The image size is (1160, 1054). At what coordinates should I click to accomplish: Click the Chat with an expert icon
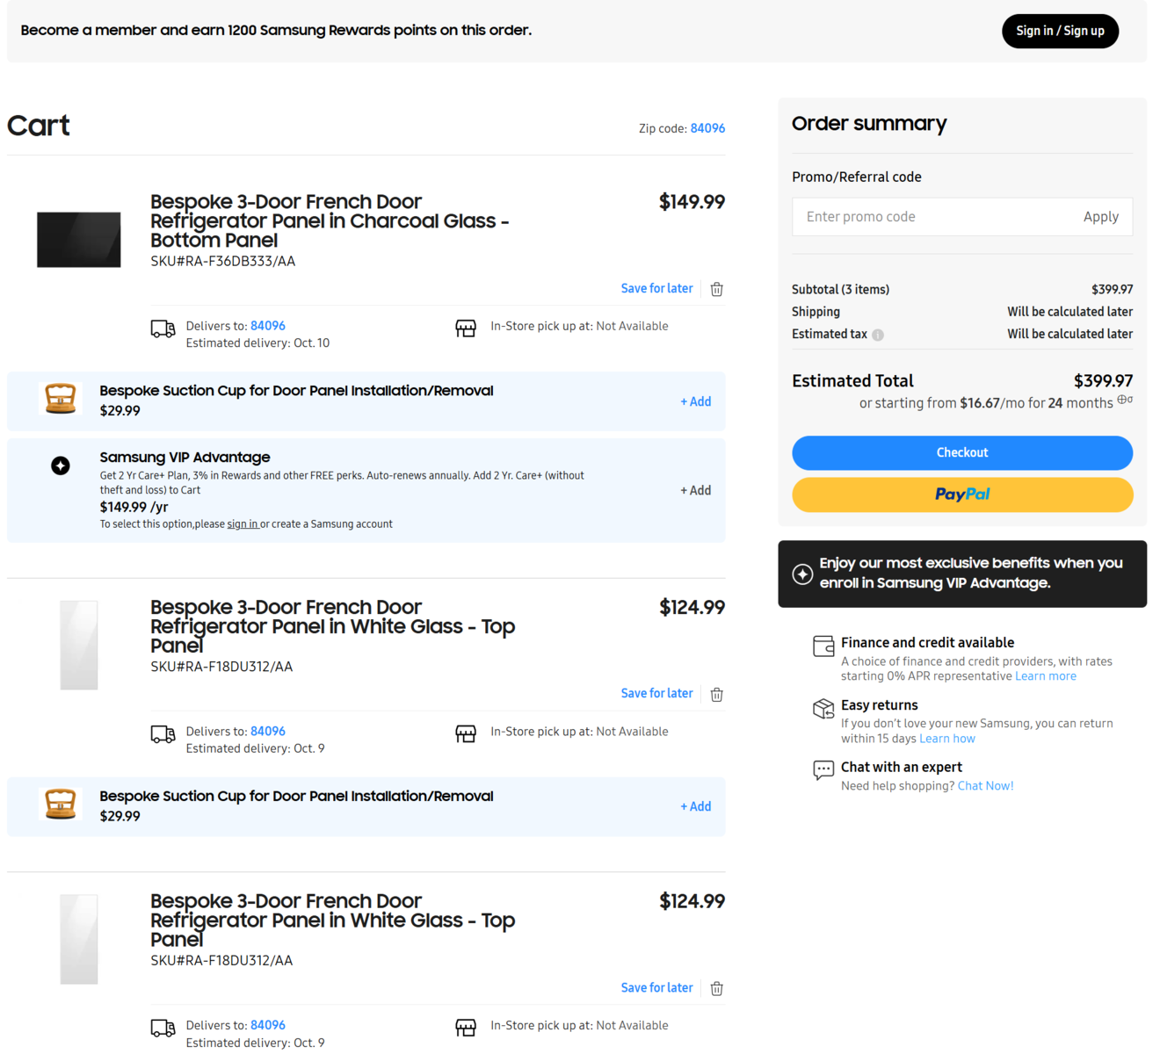[823, 770]
